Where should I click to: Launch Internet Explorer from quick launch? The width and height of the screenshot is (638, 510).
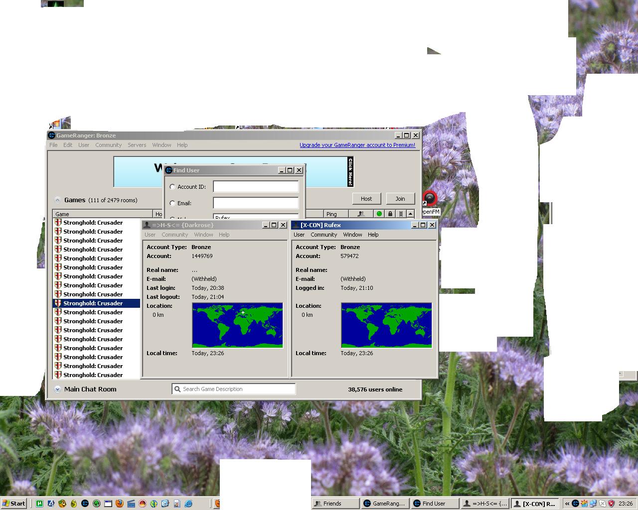188,504
